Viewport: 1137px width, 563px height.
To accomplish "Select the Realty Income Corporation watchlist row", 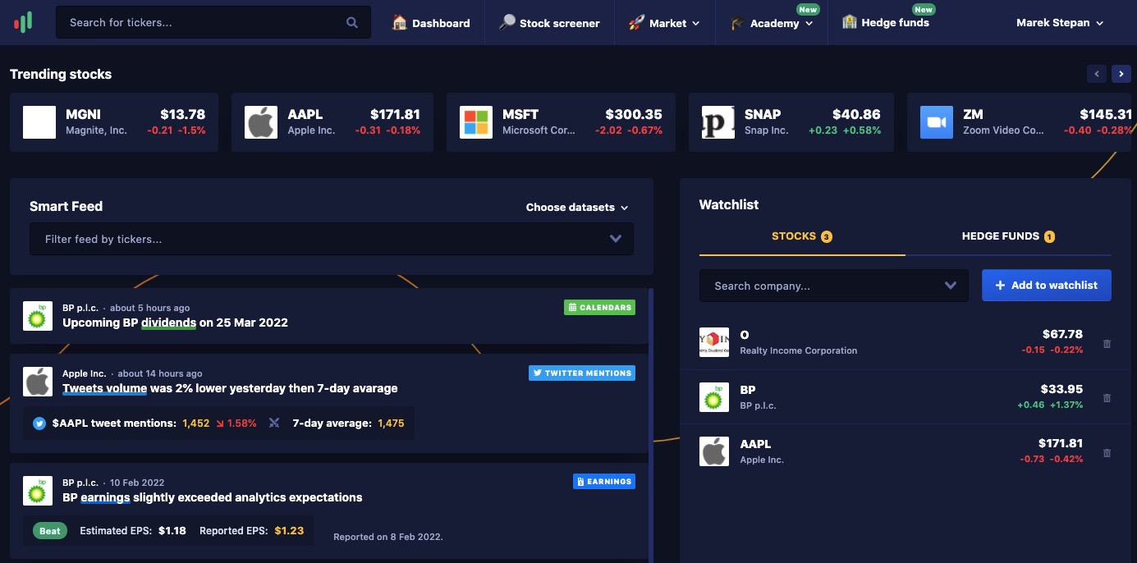I will coord(905,342).
